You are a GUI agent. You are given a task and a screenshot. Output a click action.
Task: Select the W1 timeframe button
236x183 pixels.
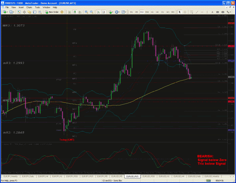pyautogui.click(x=168, y=12)
